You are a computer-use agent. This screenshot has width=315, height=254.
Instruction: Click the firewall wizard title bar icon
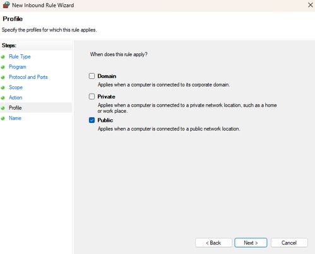click(6, 5)
